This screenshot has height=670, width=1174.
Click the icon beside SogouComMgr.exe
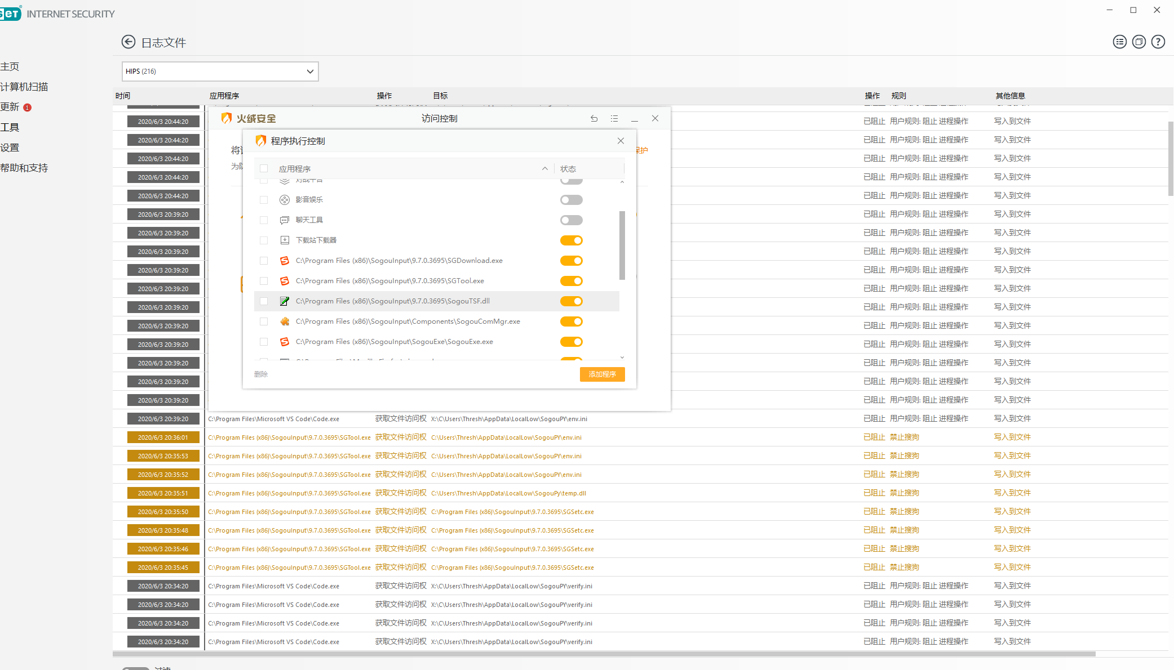pyautogui.click(x=285, y=321)
